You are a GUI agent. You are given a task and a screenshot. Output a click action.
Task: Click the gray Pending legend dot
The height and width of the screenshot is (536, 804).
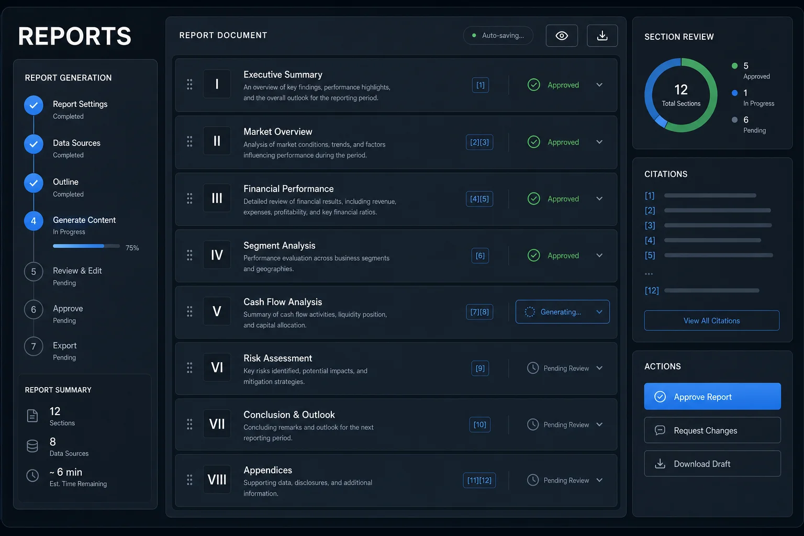[735, 120]
